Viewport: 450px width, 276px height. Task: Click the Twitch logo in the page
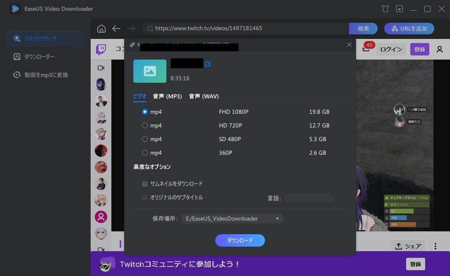tap(101, 49)
